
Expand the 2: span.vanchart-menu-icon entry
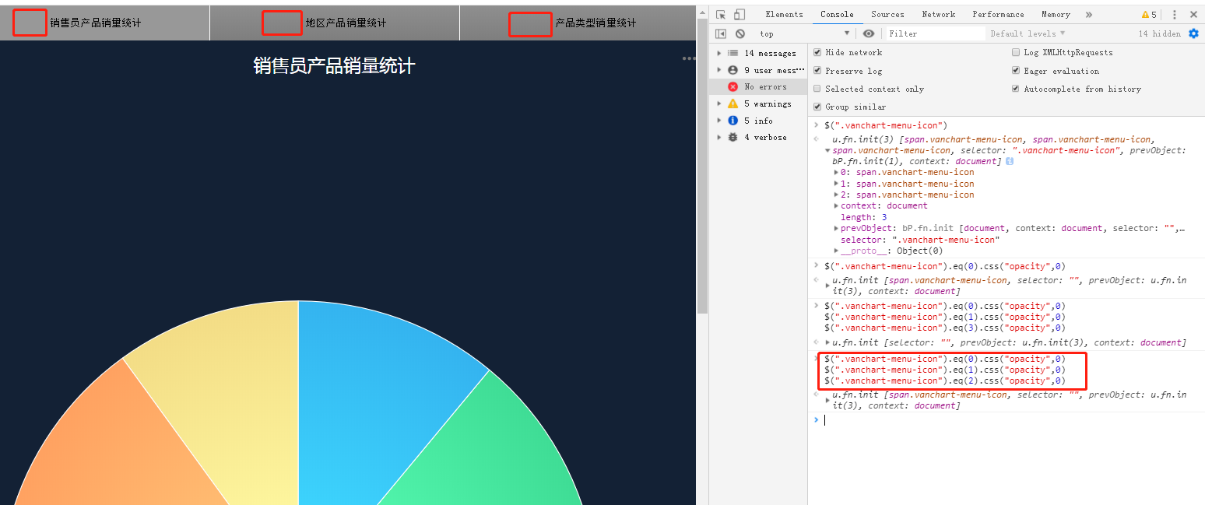tap(836, 195)
